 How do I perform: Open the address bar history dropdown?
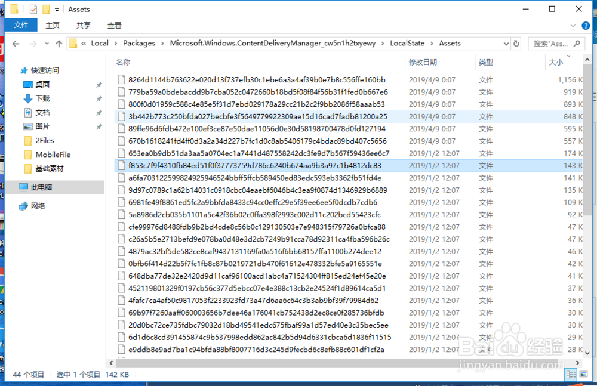(x=506, y=44)
